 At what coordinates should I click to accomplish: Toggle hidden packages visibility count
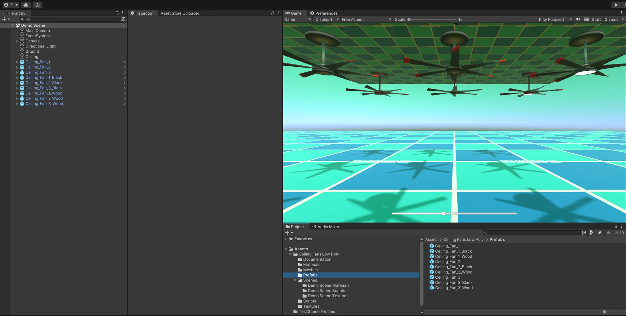[619, 233]
